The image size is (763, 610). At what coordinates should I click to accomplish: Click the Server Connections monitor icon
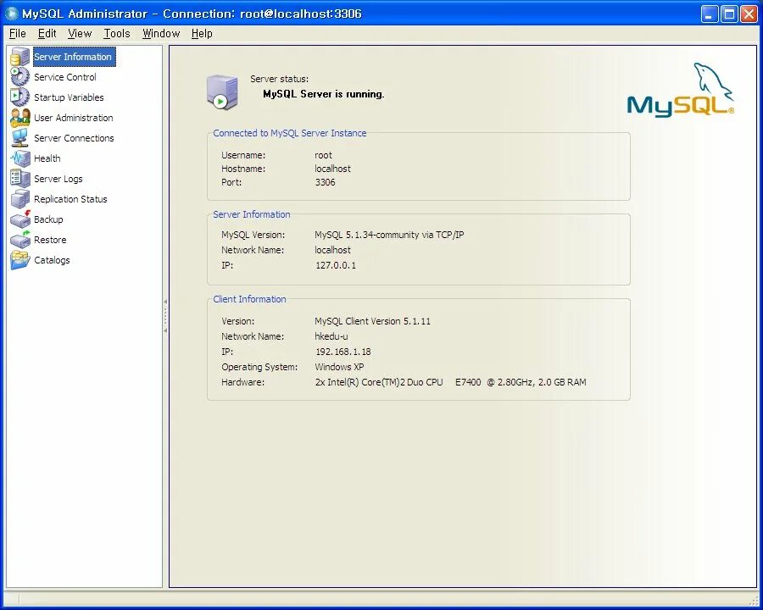[x=20, y=138]
